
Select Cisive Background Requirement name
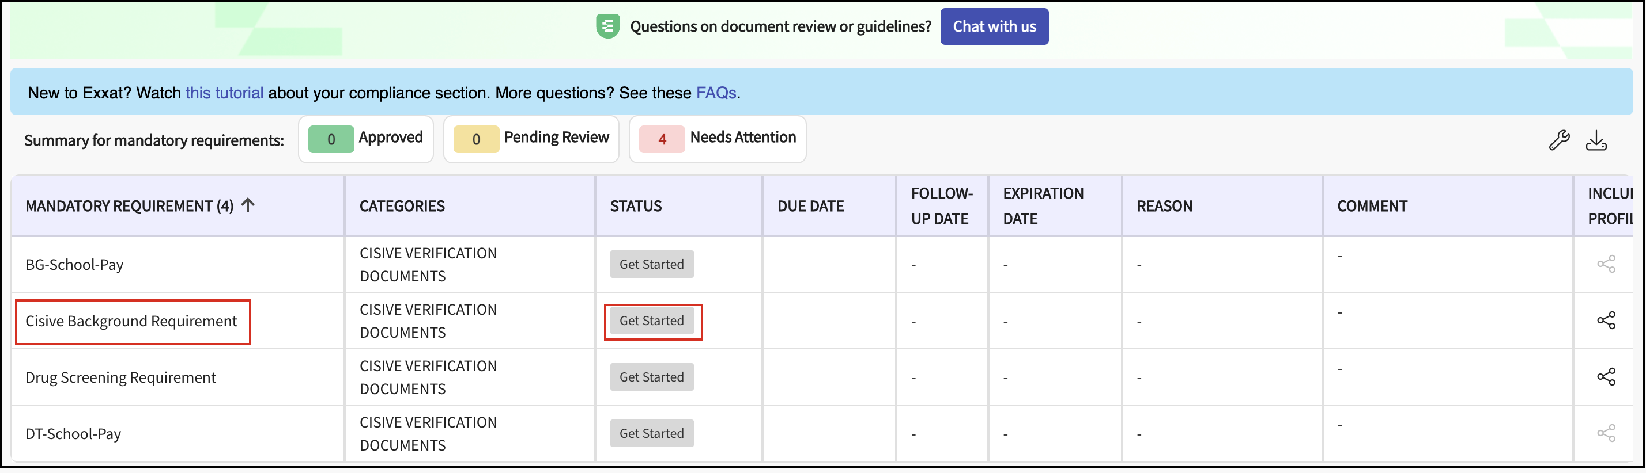[x=131, y=321]
